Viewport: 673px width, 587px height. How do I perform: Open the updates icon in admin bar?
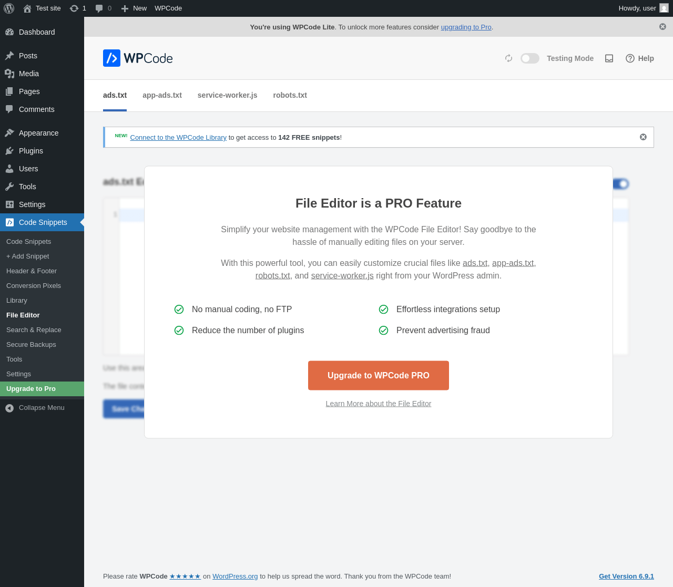click(x=74, y=8)
